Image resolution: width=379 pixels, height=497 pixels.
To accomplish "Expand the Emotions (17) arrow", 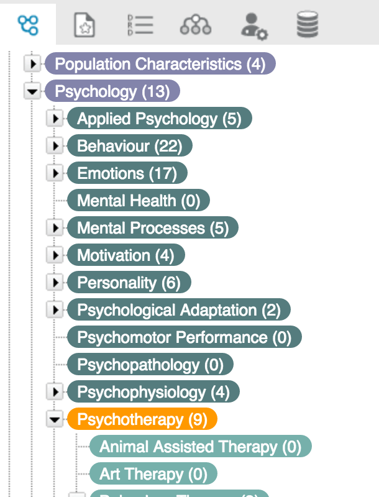I will pos(55,173).
